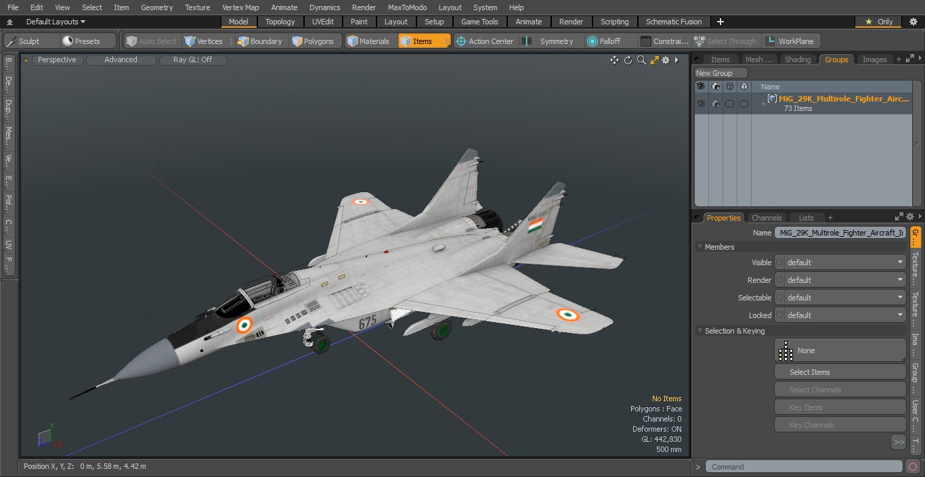
Task: Open the viewport settings gear
Action: [x=666, y=60]
